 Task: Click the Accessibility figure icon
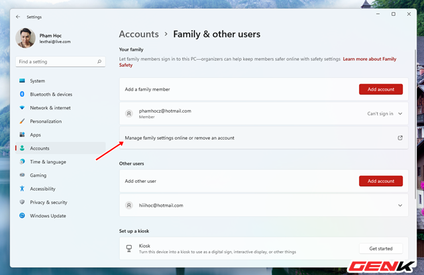coord(22,188)
